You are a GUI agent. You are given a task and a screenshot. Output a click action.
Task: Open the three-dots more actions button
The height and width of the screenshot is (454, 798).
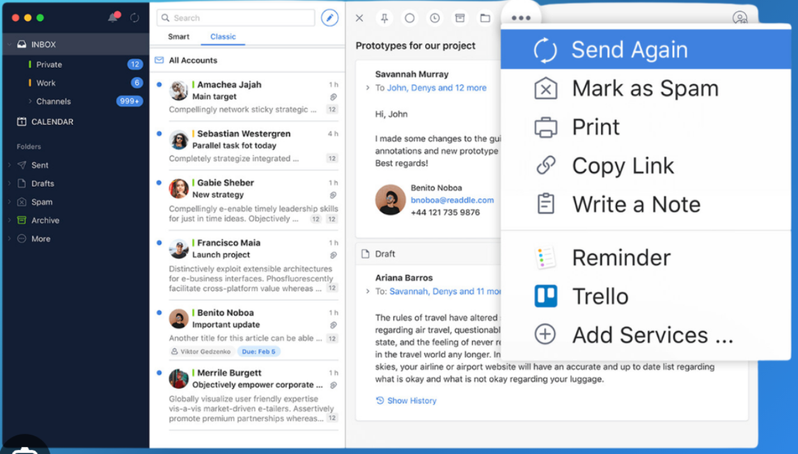(521, 18)
